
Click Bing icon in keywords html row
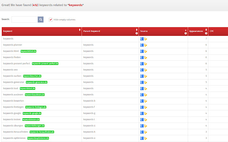click(146, 51)
